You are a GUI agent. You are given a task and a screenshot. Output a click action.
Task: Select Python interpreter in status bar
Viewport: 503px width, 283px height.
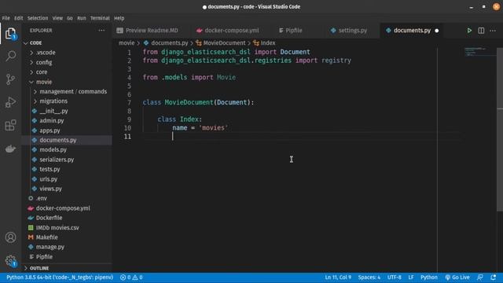pyautogui.click(x=60, y=277)
